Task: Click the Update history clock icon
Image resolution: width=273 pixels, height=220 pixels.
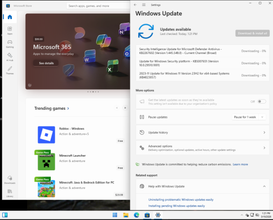Action: coord(142,132)
